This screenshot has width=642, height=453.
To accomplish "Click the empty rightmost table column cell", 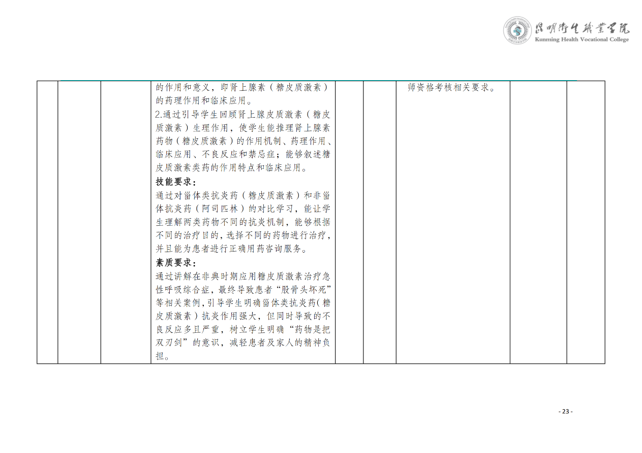I will point(585,222).
